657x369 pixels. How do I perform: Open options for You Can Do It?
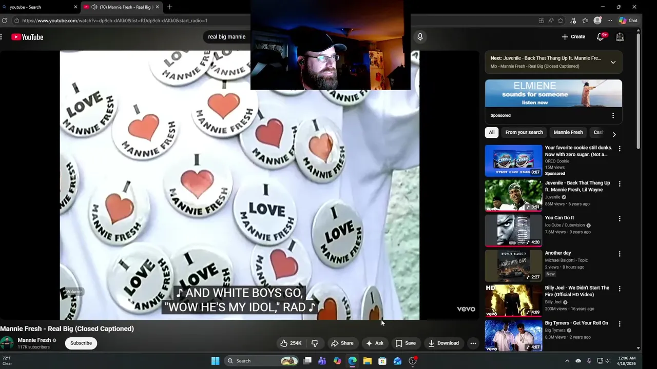coord(620,219)
